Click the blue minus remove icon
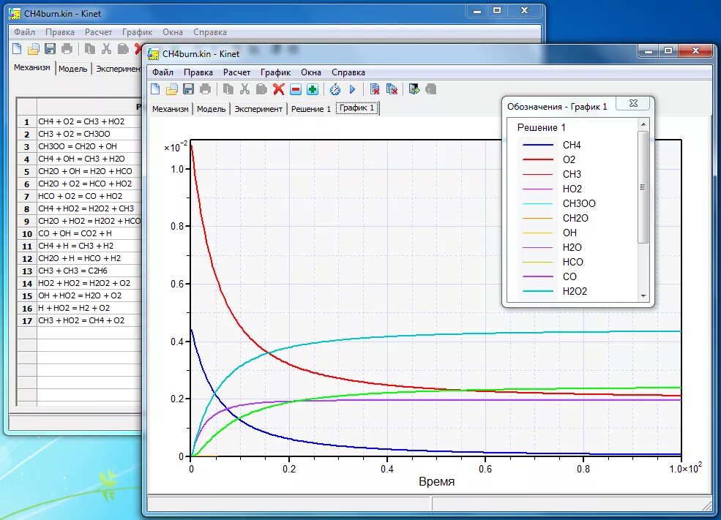This screenshot has height=520, width=721. 296,89
